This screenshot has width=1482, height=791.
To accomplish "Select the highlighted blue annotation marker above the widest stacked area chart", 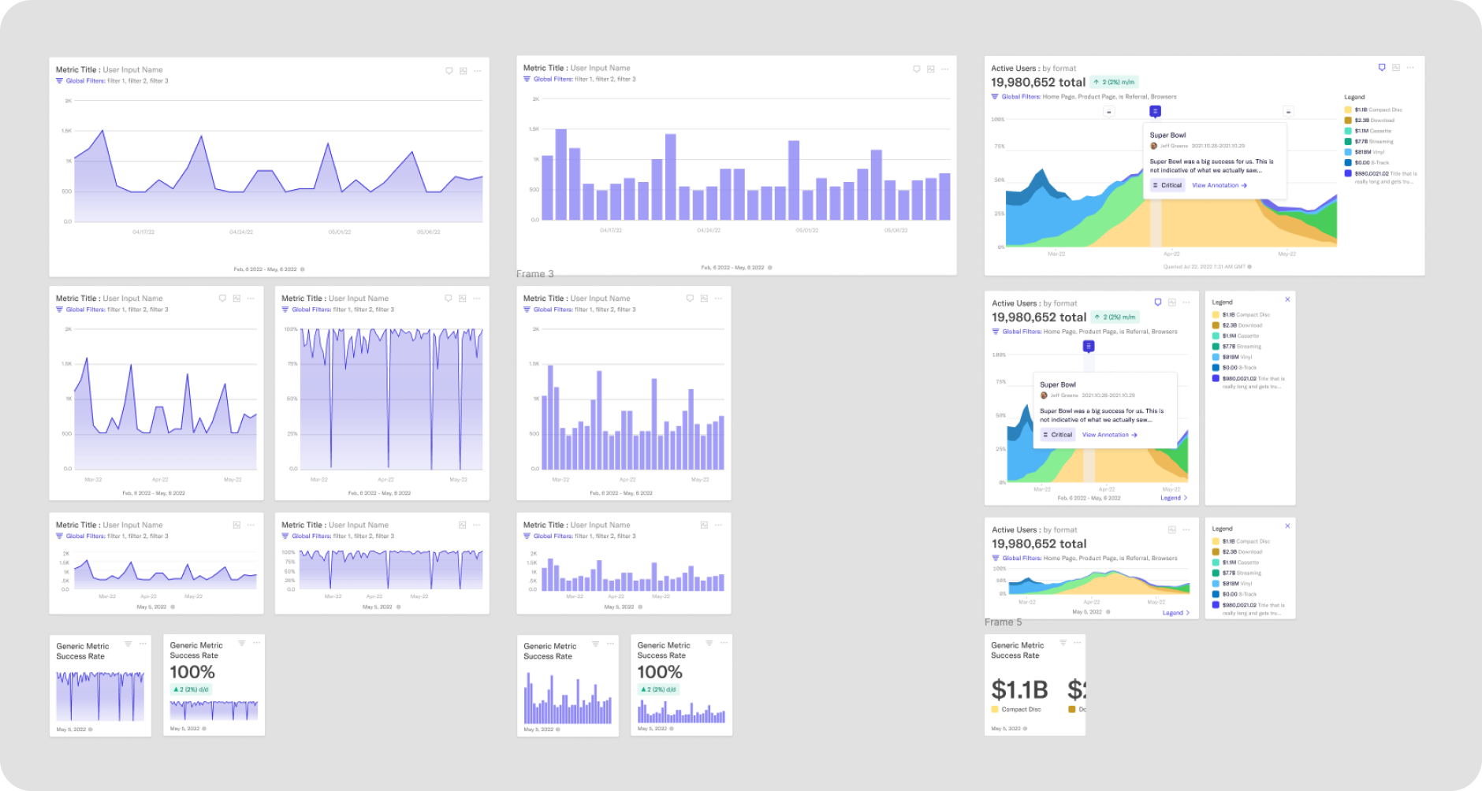I will [x=1155, y=111].
